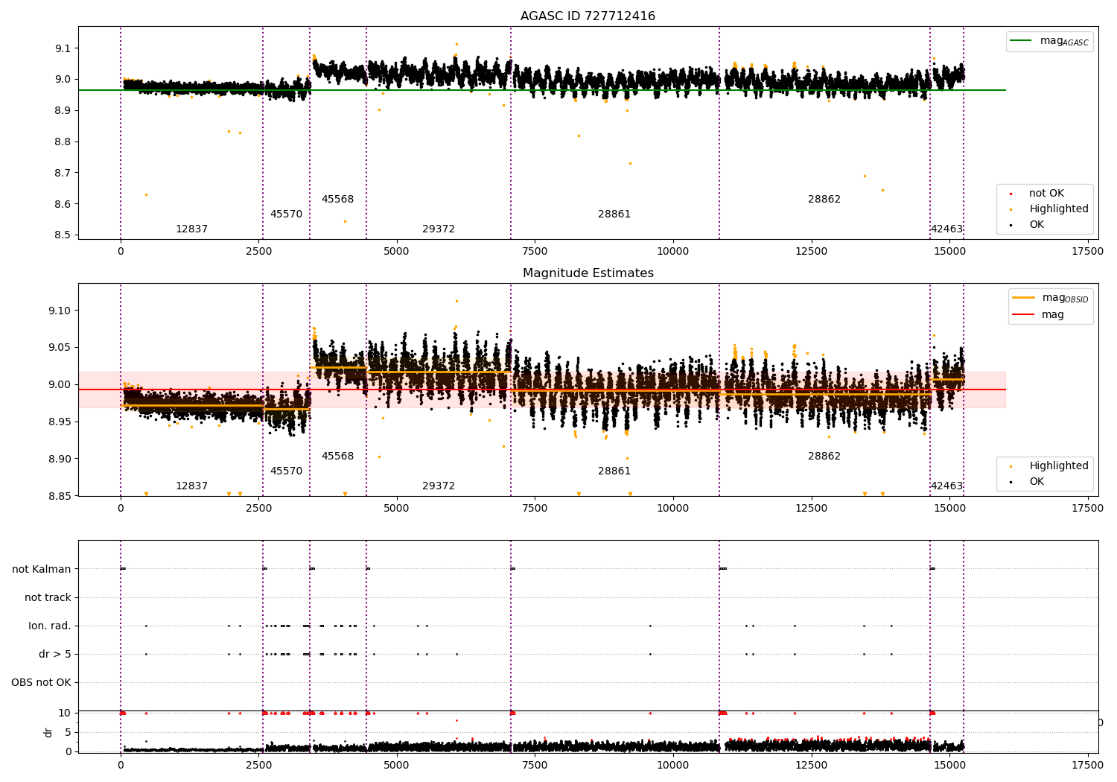Click the 8.85 y-axis tick label
This screenshot has height=782, width=1117.
pyautogui.click(x=59, y=497)
